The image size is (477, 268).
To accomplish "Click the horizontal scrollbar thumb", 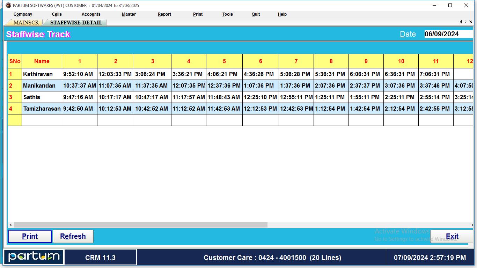I will click(140, 225).
